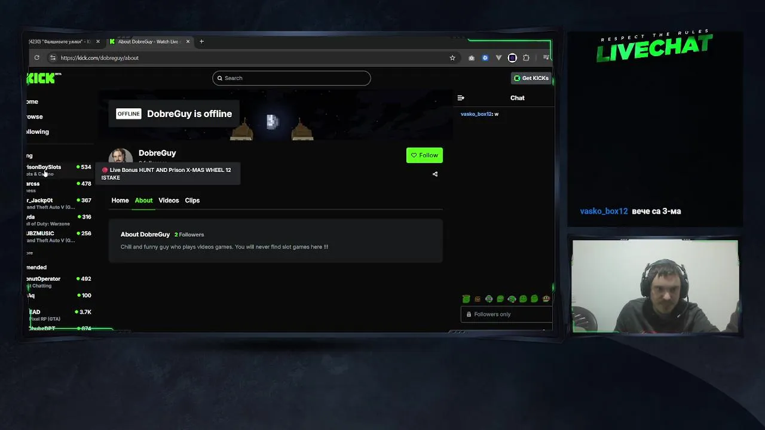
Task: Select the channel About tab
Action: 143,201
